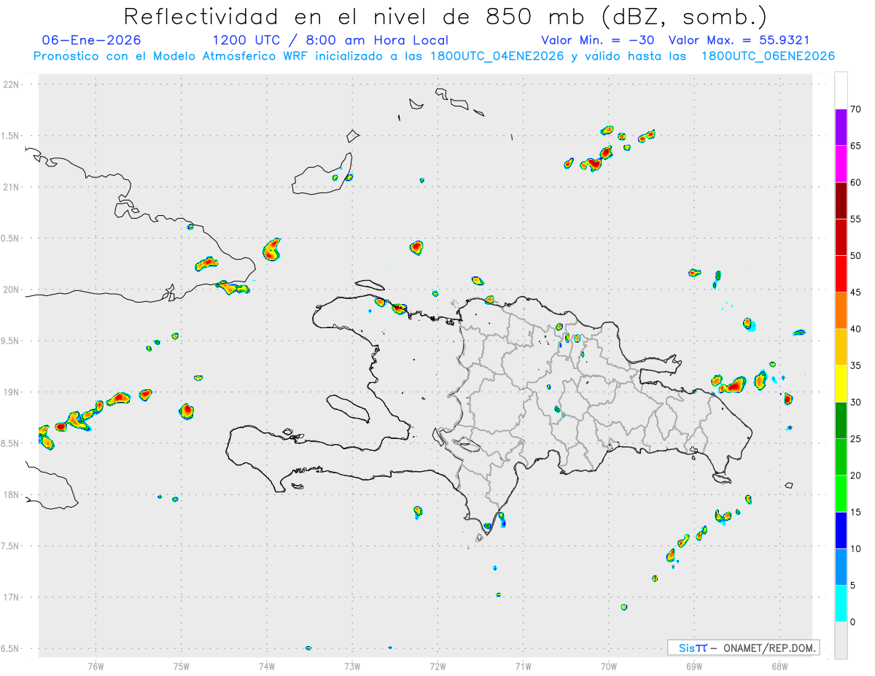This screenshot has width=875, height=676.
Task: Click the magenta 60–65 dBZ colorbar segment
Action: click(x=841, y=164)
